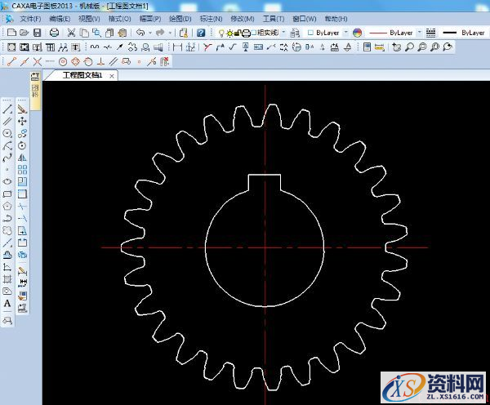Click the Undo arrow icon
The width and height of the screenshot is (490, 405).
click(141, 32)
